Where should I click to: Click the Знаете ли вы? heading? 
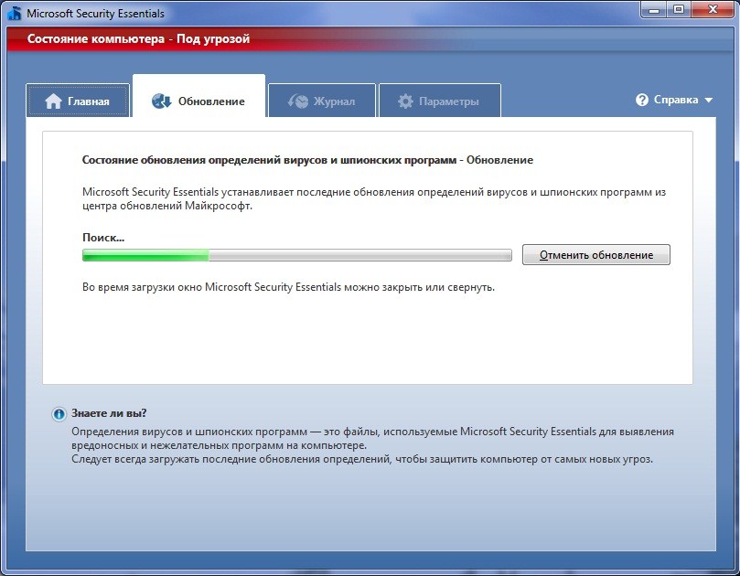pyautogui.click(x=109, y=413)
